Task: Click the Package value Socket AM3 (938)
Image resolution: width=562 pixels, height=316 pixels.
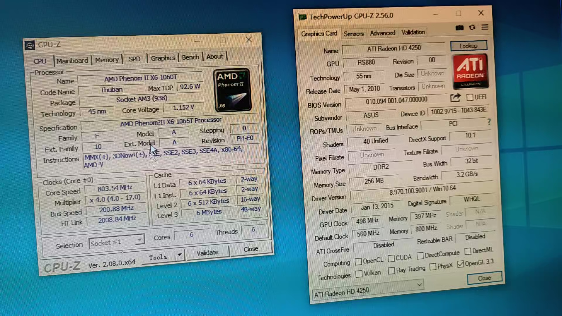Action: (142, 99)
